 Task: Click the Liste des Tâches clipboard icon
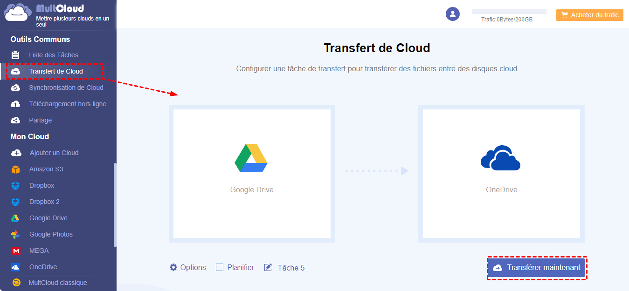[x=15, y=55]
